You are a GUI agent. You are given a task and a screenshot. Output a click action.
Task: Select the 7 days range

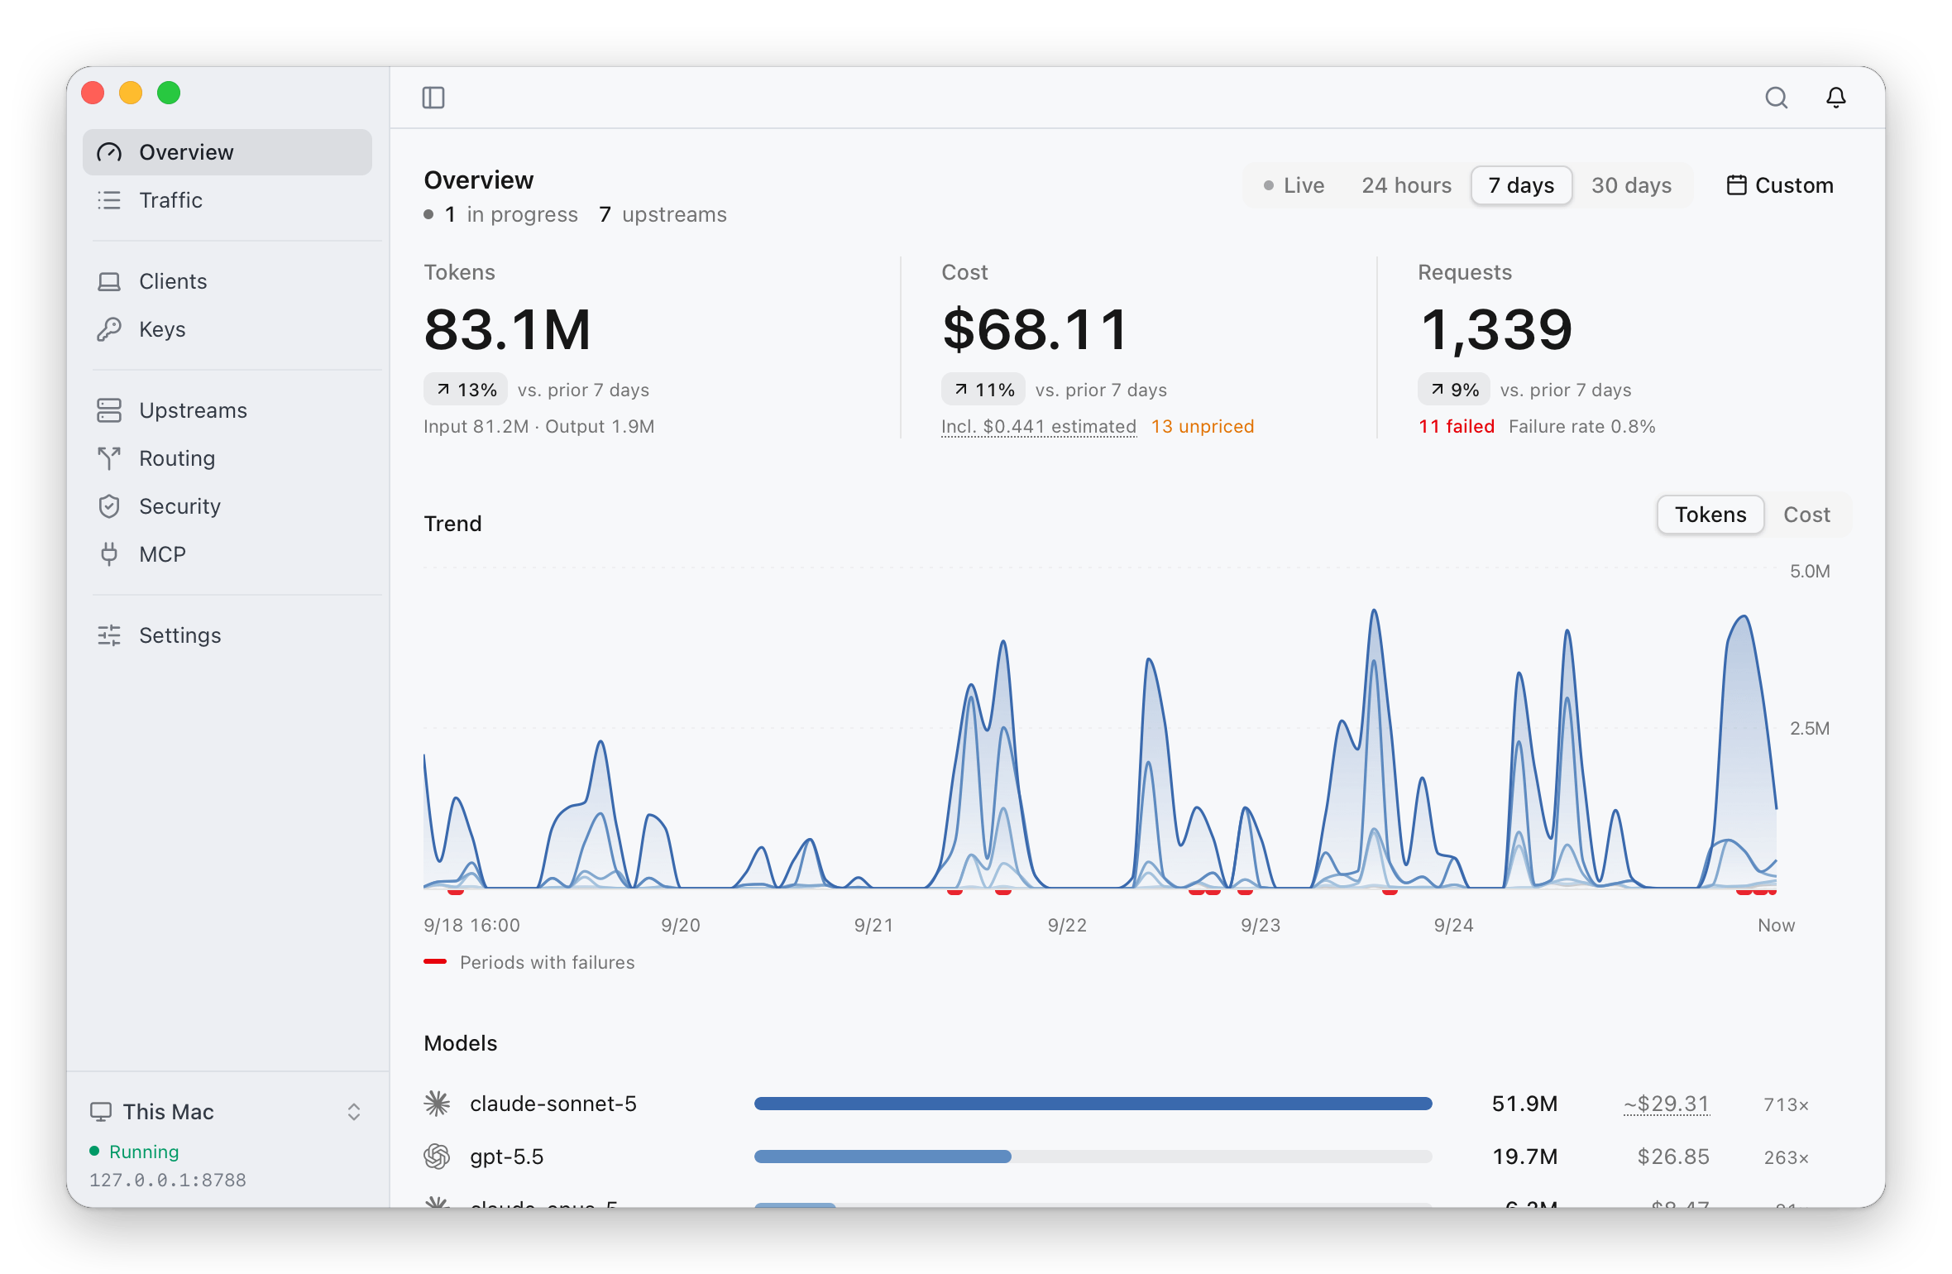(x=1521, y=185)
